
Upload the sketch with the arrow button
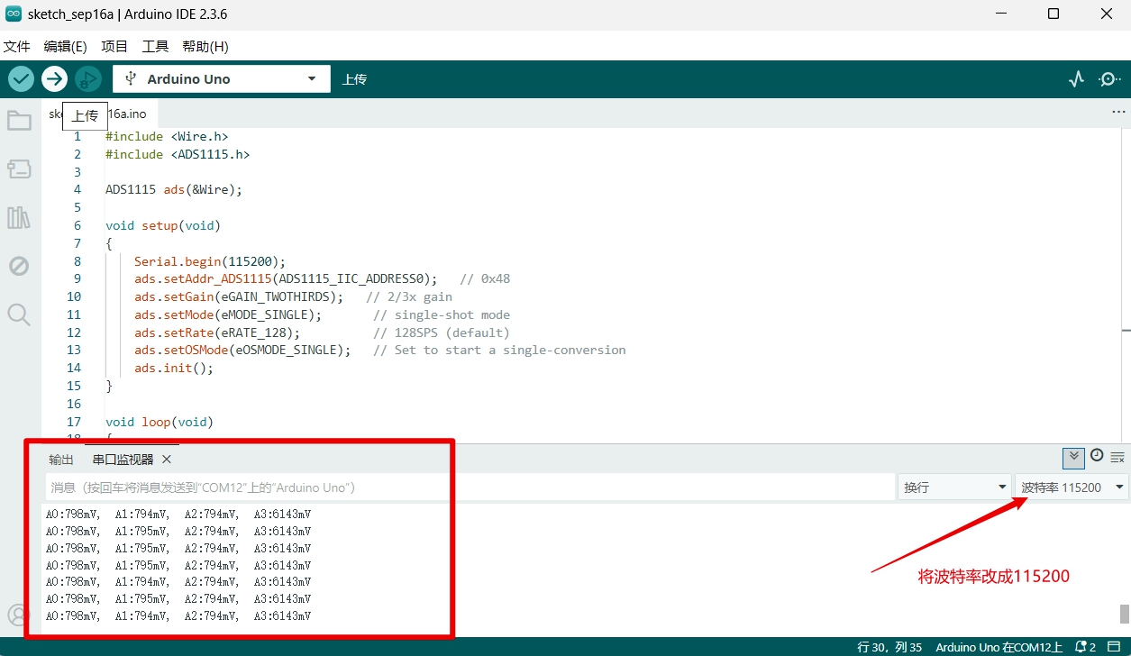(55, 79)
